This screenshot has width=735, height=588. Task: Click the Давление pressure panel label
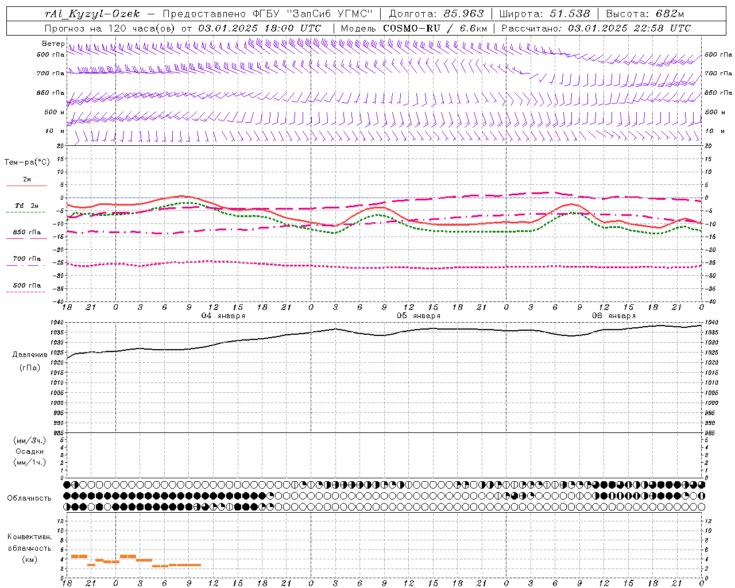pyautogui.click(x=30, y=355)
